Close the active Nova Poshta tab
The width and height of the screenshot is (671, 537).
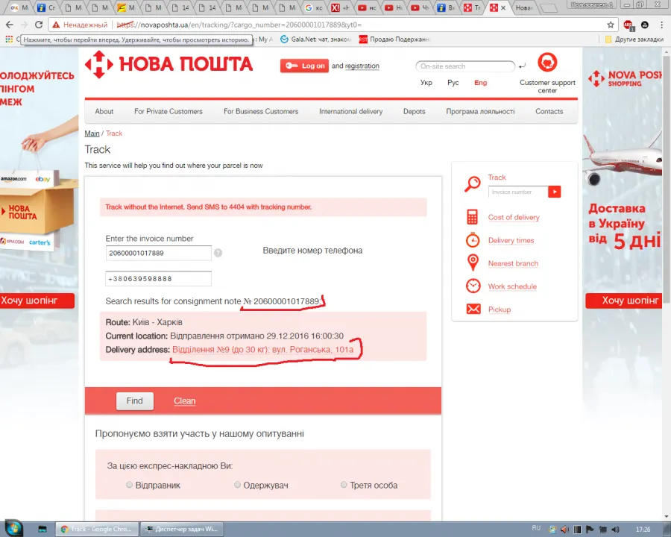tap(503, 7)
